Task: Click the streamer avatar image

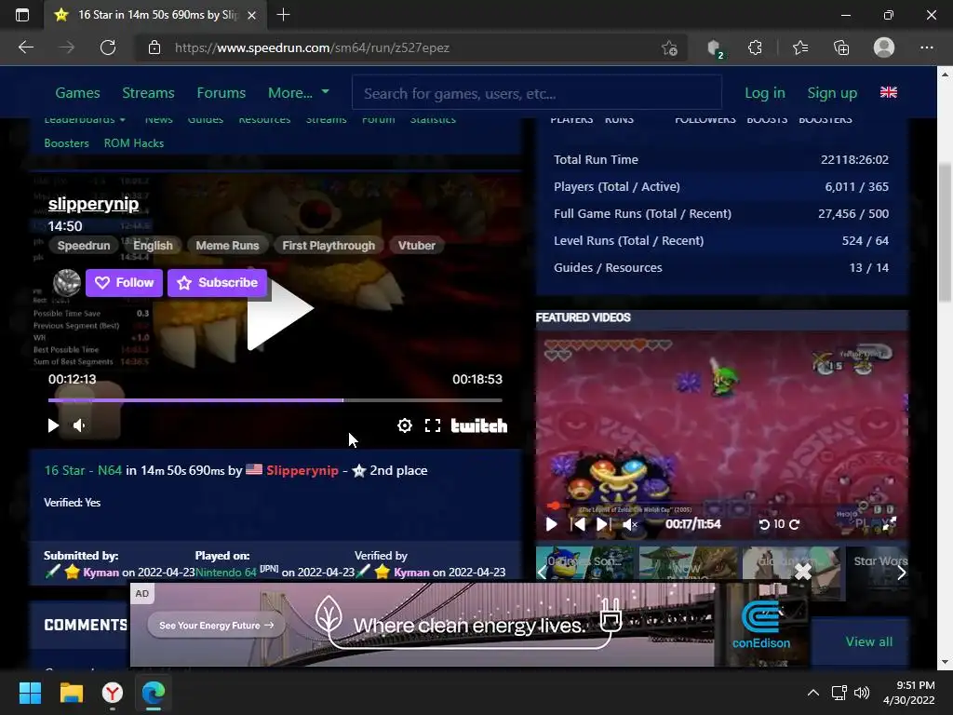Action: 67,283
